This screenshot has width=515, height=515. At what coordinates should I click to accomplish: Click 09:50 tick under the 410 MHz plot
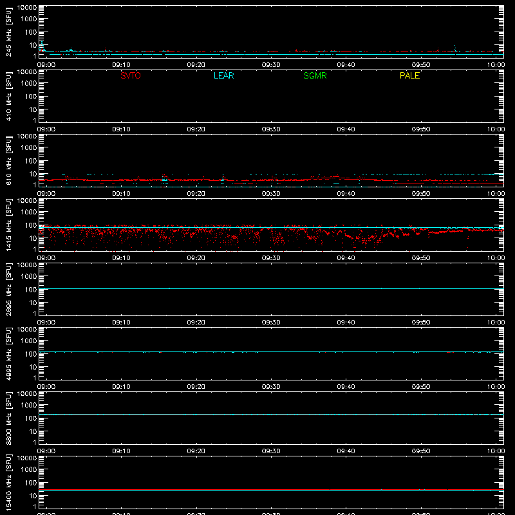point(421,129)
